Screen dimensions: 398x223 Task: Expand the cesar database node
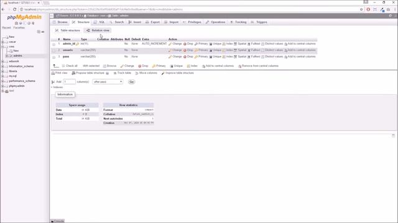pos(2,42)
